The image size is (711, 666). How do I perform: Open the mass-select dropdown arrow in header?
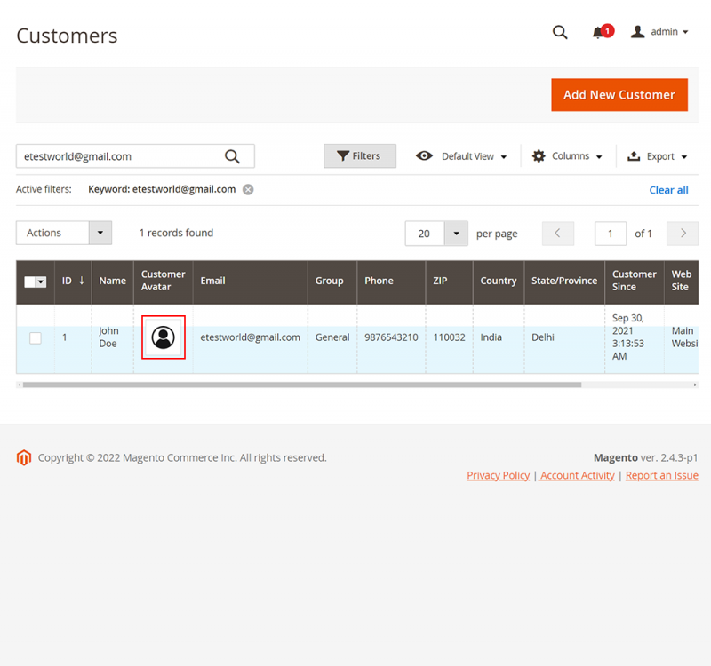pyautogui.click(x=41, y=281)
